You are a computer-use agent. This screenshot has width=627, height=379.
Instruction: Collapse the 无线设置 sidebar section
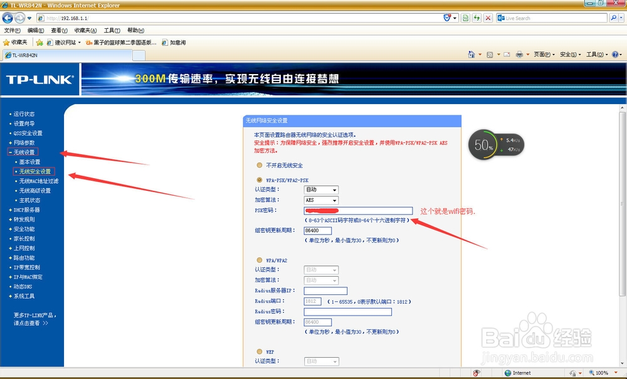23,152
